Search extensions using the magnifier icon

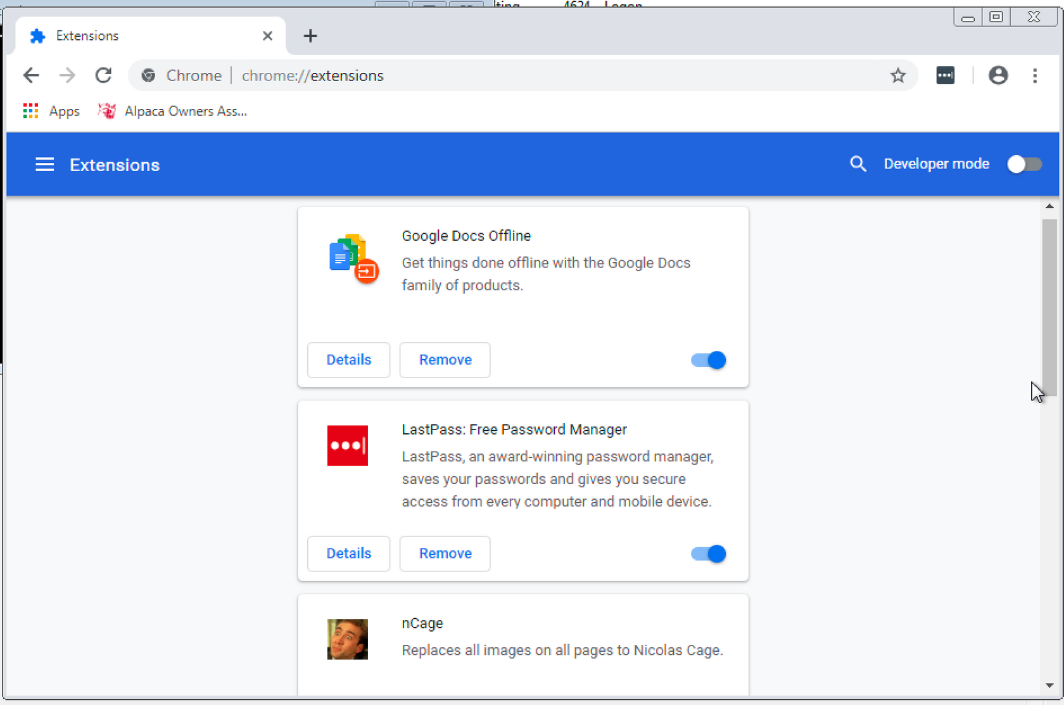coord(858,164)
